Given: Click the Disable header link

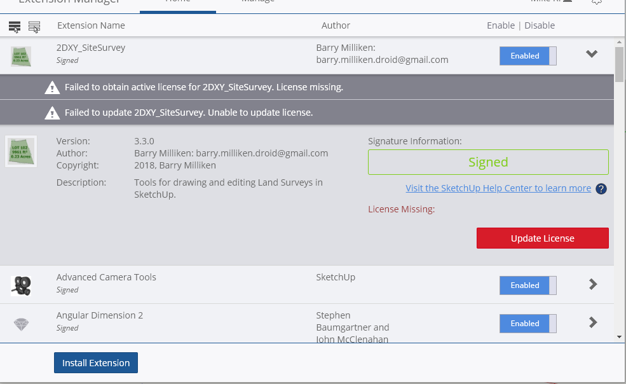Looking at the screenshot, I should 540,25.
